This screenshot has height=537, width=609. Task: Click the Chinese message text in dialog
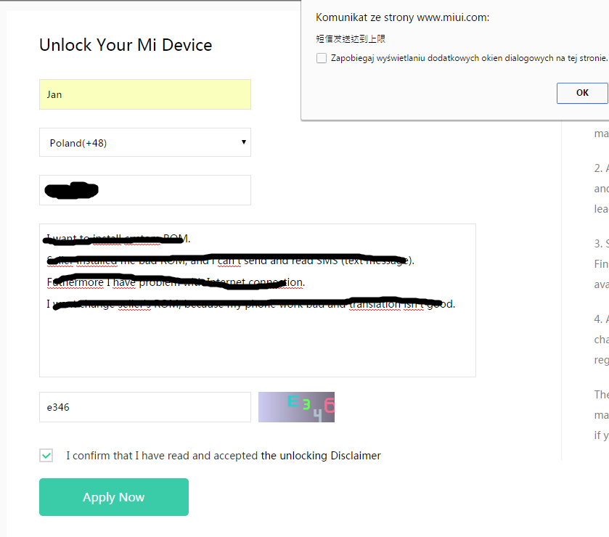coord(351,39)
